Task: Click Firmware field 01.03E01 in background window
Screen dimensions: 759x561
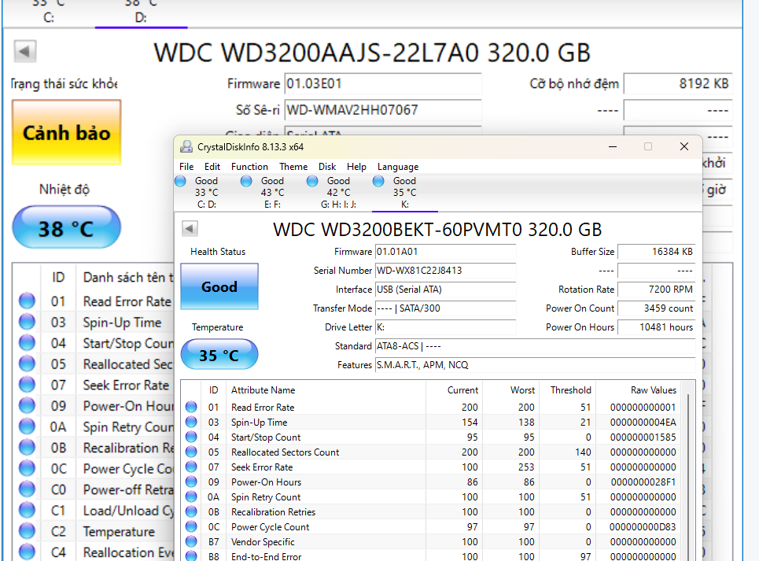Action: (x=383, y=83)
